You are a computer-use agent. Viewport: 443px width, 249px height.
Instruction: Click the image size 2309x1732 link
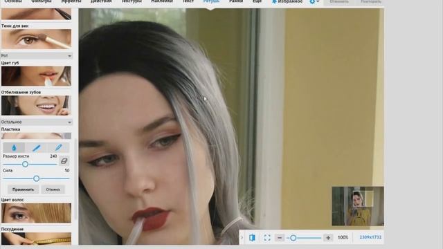point(370,237)
